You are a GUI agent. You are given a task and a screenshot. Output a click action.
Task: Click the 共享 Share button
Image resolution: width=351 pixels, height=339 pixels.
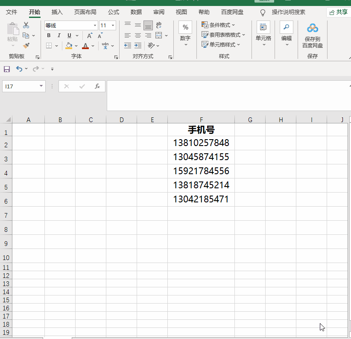338,12
